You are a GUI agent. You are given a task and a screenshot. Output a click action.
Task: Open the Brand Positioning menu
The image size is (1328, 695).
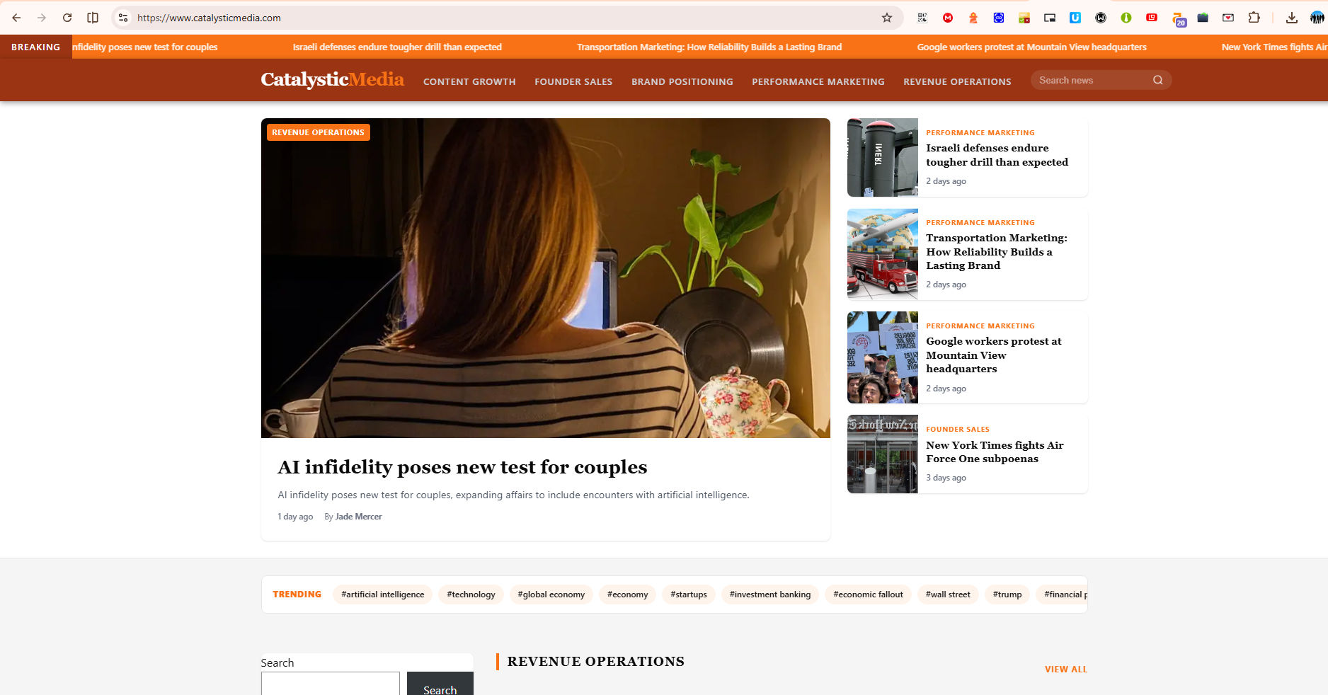point(682,81)
